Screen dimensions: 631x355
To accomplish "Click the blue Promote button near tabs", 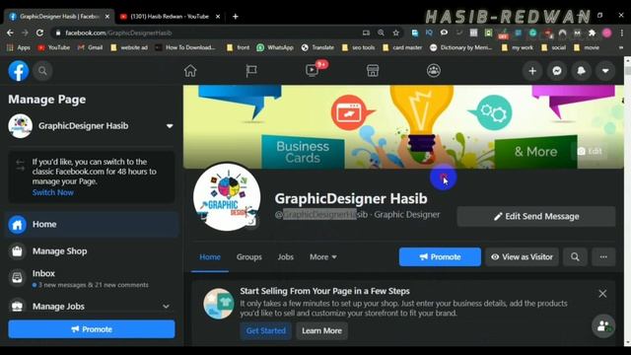I will click(440, 256).
